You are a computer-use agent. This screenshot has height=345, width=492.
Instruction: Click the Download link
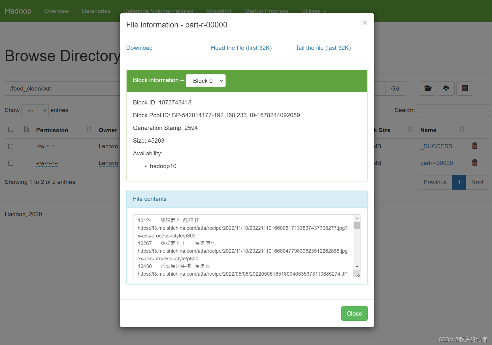[x=139, y=48]
